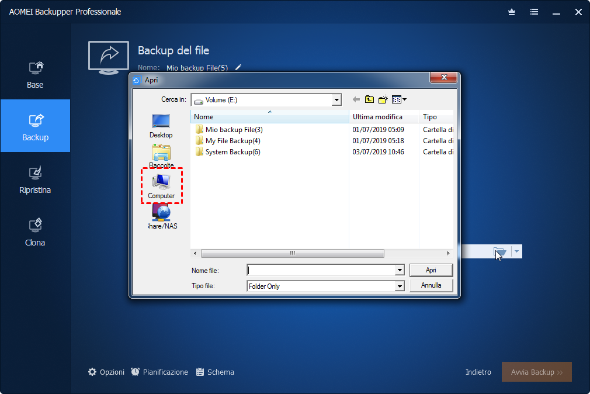
Task: Open the Schema settings
Action: [x=215, y=372]
